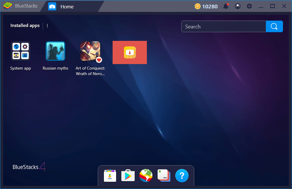
Task: Open the App Center dock icon
Action: [x=110, y=176]
